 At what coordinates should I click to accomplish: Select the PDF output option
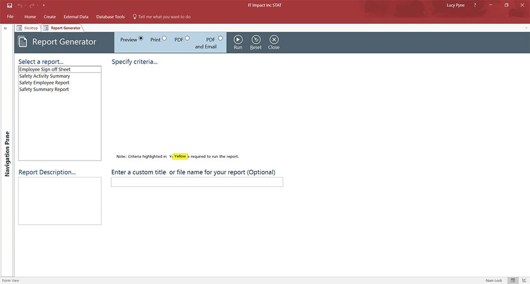coord(187,38)
